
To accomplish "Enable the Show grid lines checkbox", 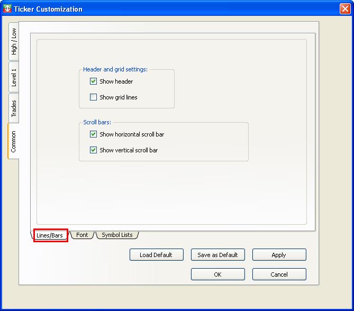I will pos(94,97).
